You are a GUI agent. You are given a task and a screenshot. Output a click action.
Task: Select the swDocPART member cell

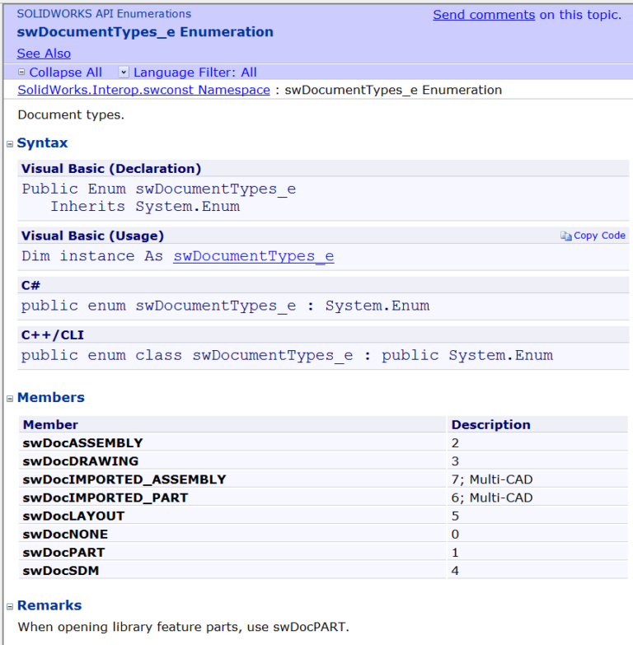pos(232,553)
